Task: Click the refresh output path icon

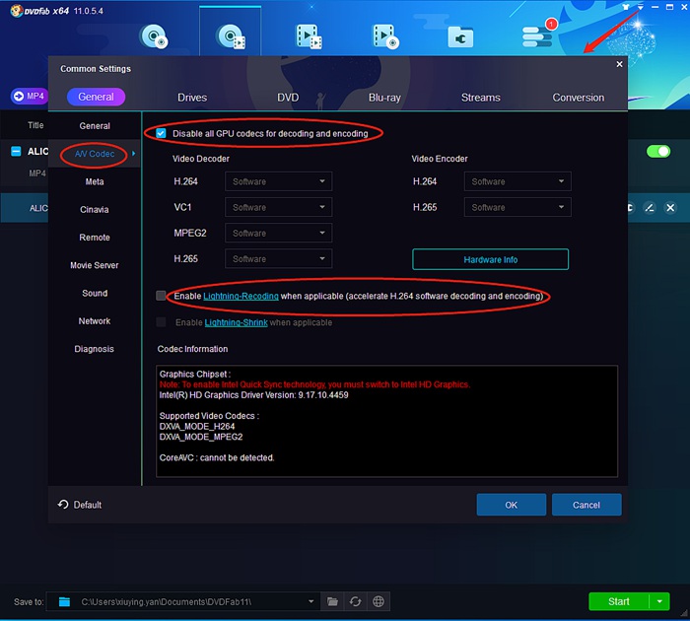Action: 355,601
